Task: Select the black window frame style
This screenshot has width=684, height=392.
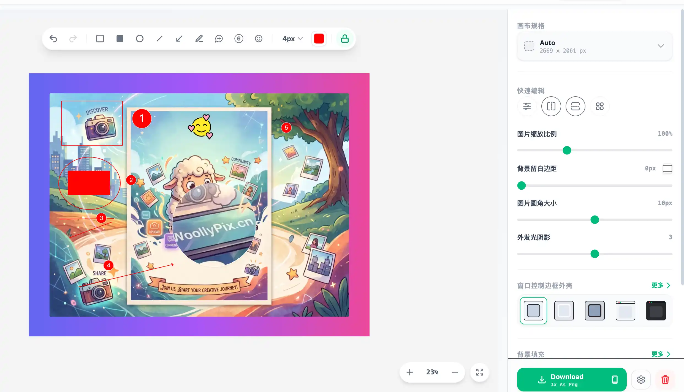Action: coord(656,311)
